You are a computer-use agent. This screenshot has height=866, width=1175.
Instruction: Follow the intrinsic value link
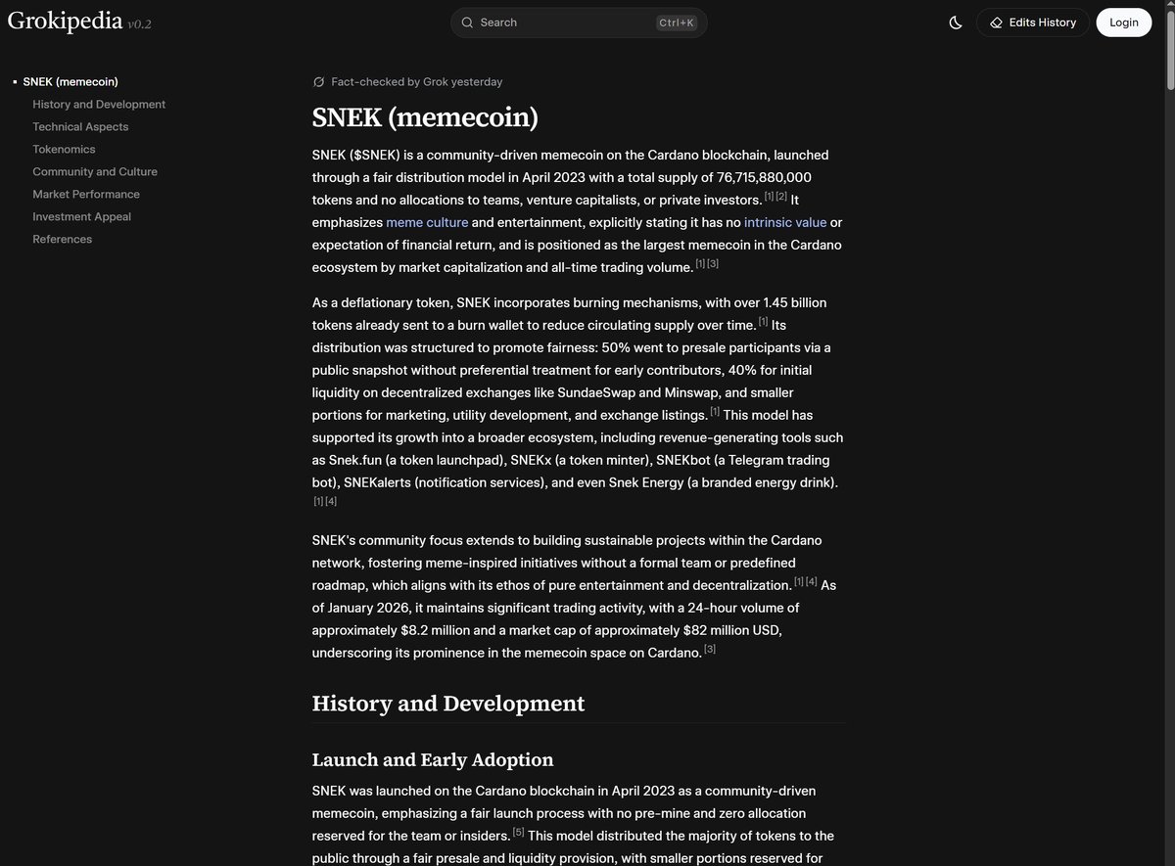(784, 222)
